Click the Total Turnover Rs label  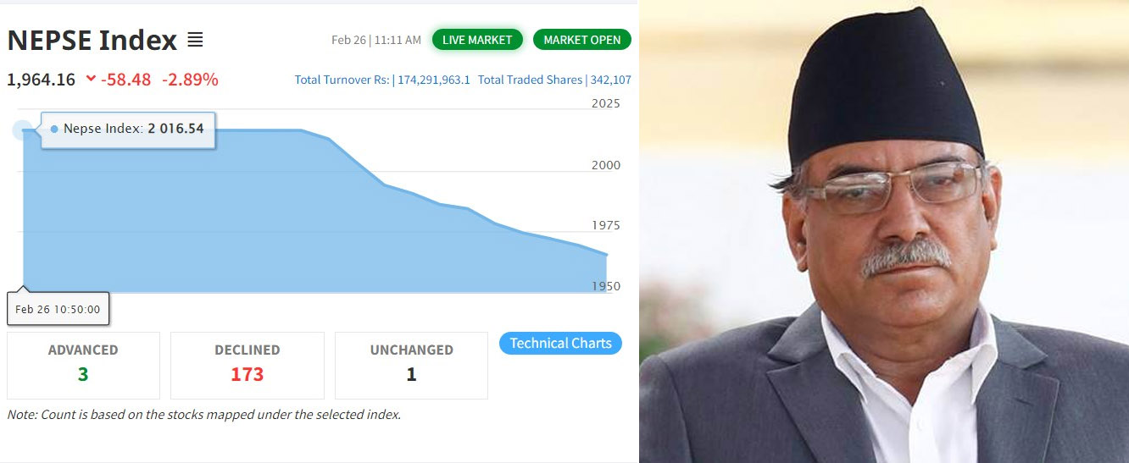tap(342, 80)
